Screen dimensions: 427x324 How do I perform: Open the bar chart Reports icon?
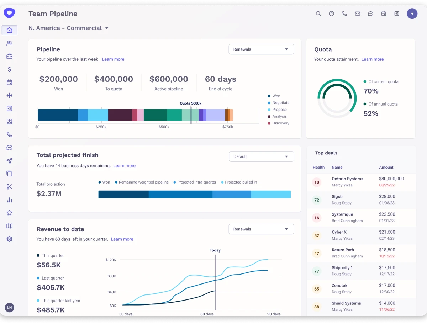click(x=10, y=200)
